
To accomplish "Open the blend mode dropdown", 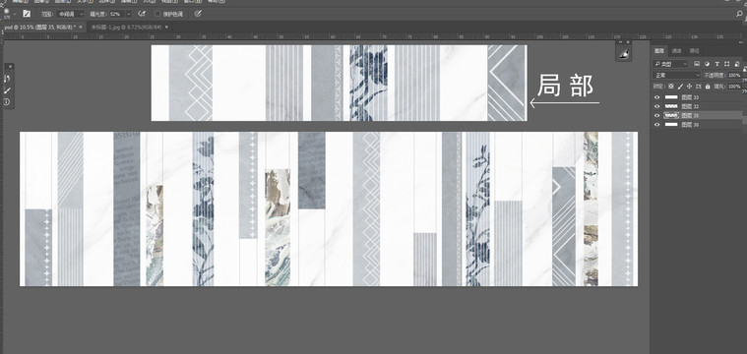I will point(676,75).
